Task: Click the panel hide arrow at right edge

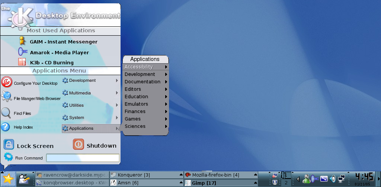Action: 378,179
